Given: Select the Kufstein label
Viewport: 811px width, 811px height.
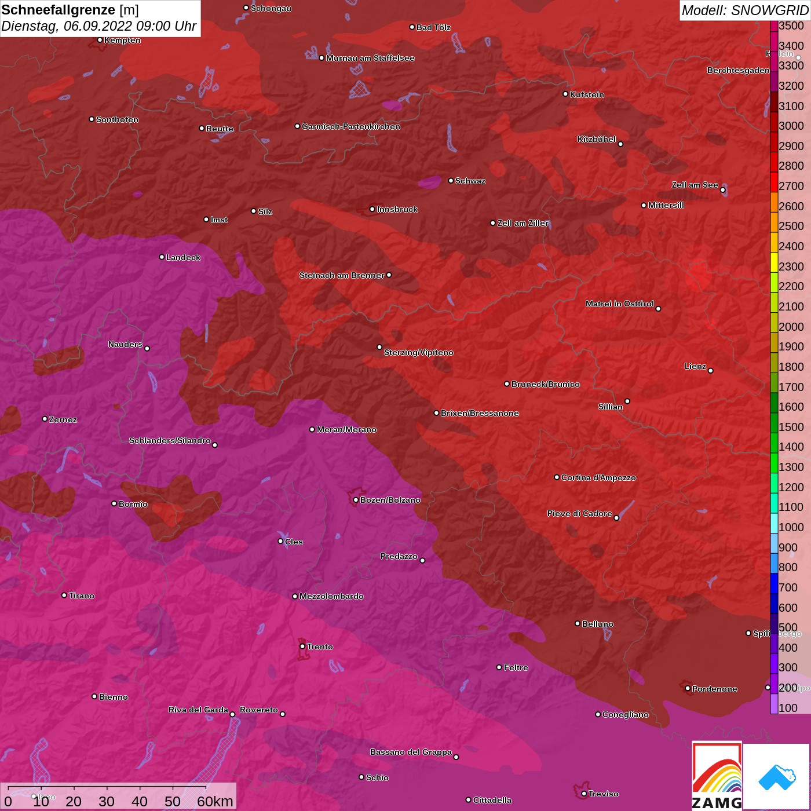Looking at the screenshot, I should (x=587, y=94).
